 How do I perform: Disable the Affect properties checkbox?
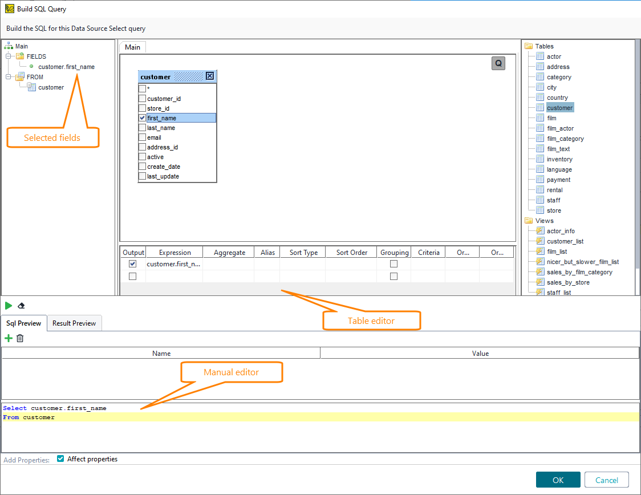(x=60, y=459)
